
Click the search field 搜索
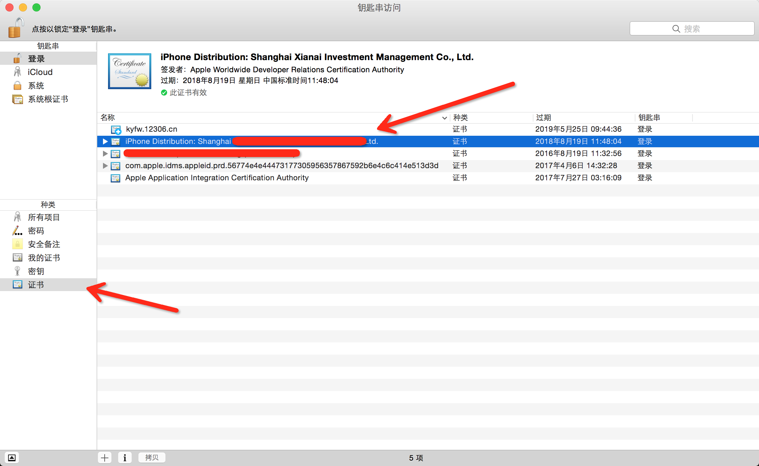pos(692,29)
